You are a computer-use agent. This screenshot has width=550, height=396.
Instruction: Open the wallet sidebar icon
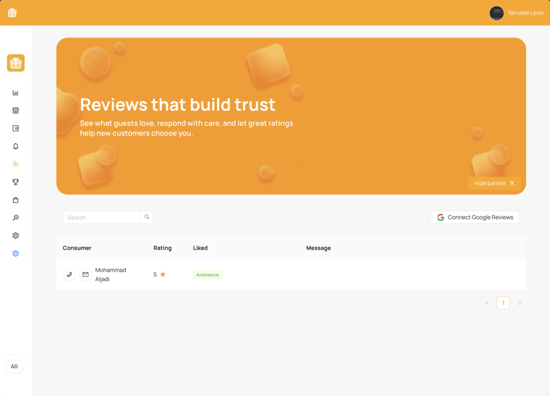tap(15, 128)
